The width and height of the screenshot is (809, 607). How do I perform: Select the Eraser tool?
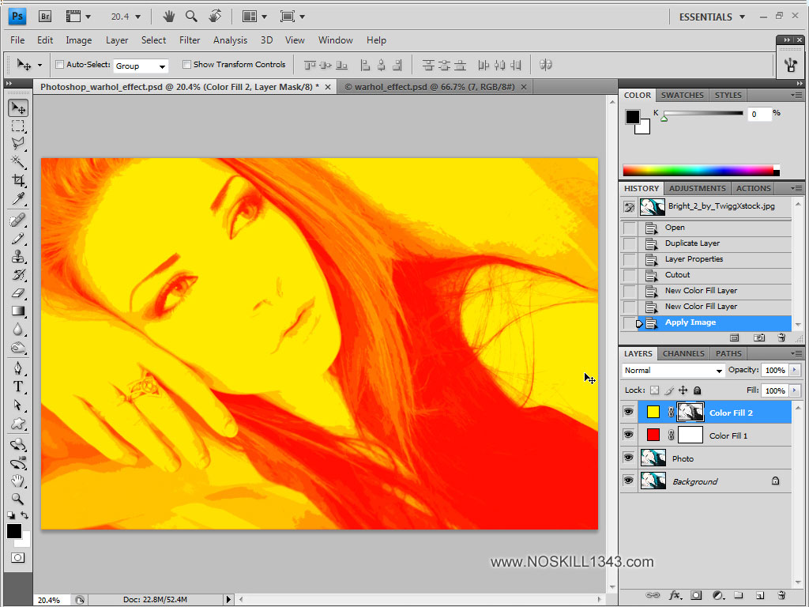[18, 292]
